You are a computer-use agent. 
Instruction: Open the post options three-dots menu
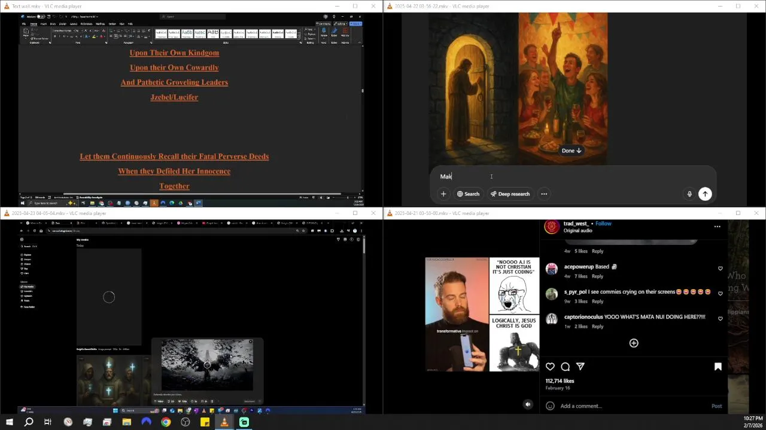pyautogui.click(x=717, y=226)
